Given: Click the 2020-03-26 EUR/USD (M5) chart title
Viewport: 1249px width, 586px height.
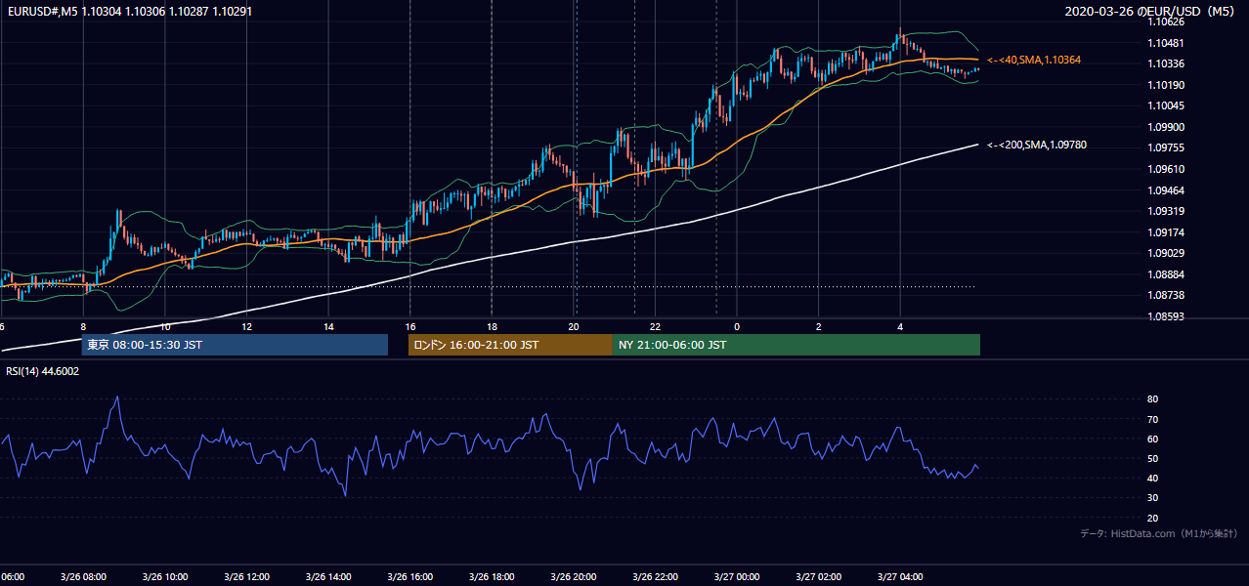Looking at the screenshot, I should pyautogui.click(x=1151, y=11).
